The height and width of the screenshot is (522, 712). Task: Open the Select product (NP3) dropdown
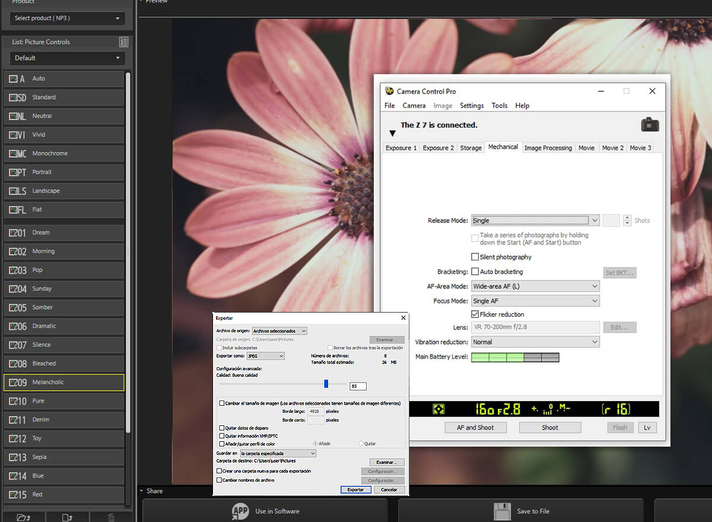[67, 18]
